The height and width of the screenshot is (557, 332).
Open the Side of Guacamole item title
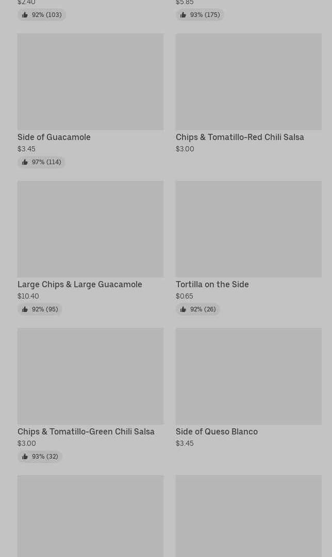(x=54, y=137)
